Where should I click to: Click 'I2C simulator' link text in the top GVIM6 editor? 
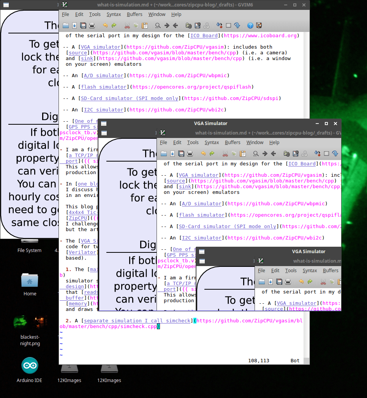tap(103, 109)
